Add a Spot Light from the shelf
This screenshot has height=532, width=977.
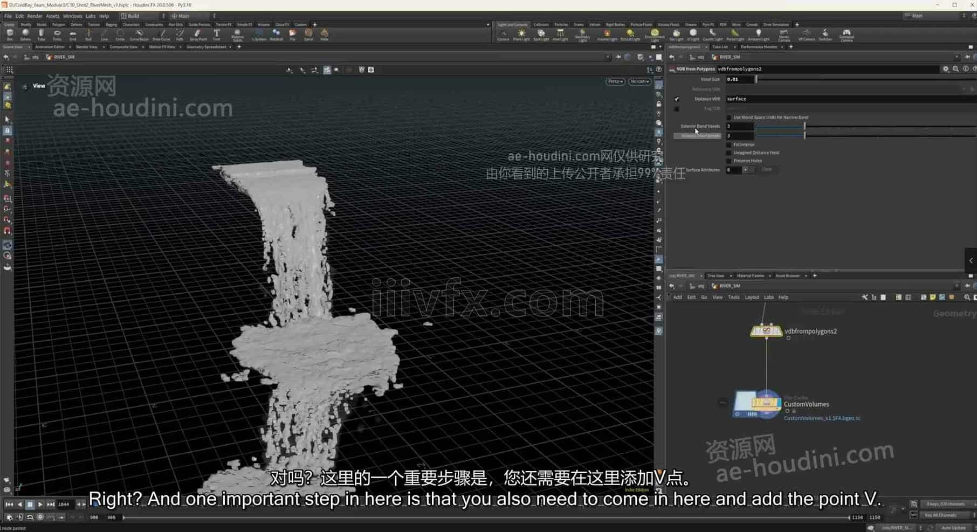tap(541, 35)
